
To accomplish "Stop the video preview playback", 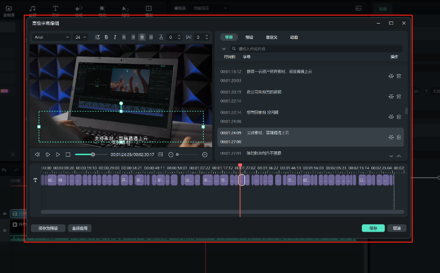I will pyautogui.click(x=68, y=155).
